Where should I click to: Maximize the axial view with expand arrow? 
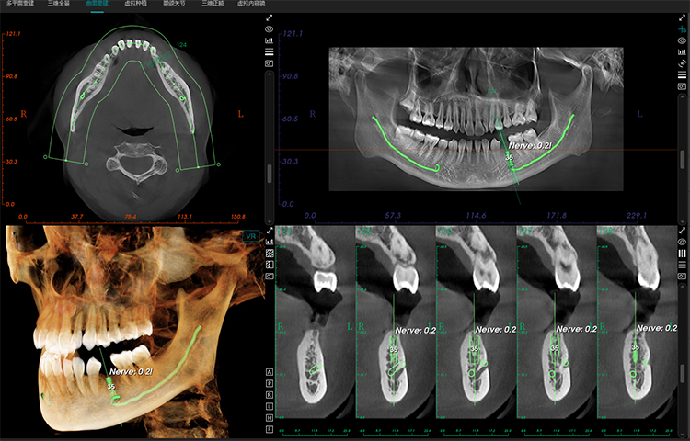(269, 17)
